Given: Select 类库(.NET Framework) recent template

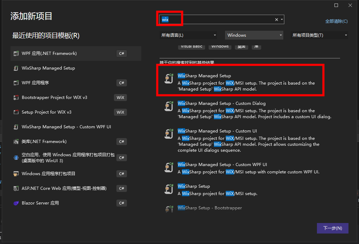Looking at the screenshot, I should 76,142.
